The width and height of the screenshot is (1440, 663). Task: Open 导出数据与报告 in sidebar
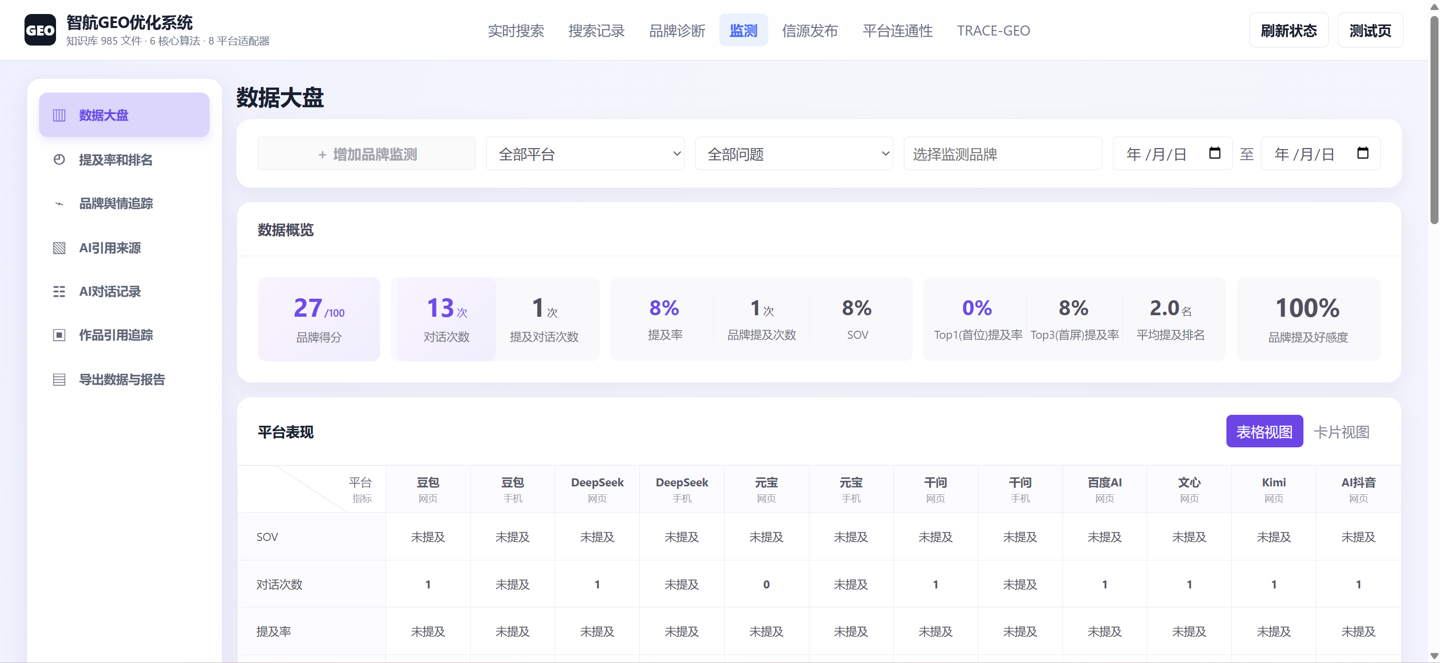click(x=124, y=380)
